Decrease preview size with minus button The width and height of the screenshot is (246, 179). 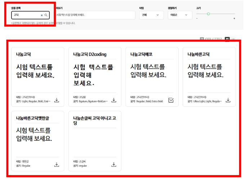click(197, 18)
